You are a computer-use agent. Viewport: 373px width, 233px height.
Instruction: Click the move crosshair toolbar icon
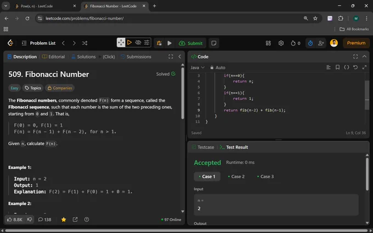point(121,43)
